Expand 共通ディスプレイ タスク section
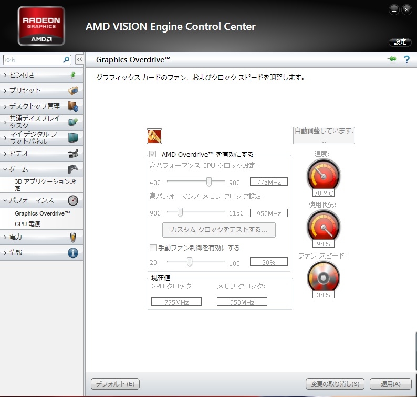 click(x=5, y=122)
